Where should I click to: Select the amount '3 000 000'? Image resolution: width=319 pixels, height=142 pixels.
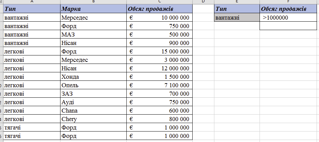pos(159,60)
